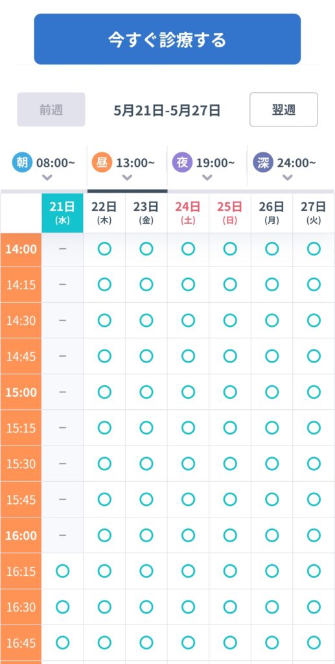
Task: Tap the 今すぐ診療する button
Action: tap(167, 39)
